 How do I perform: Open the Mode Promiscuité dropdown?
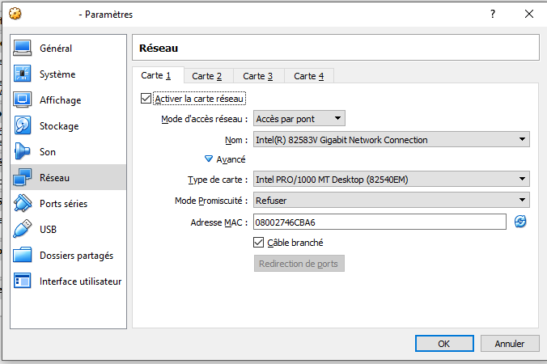pos(391,201)
